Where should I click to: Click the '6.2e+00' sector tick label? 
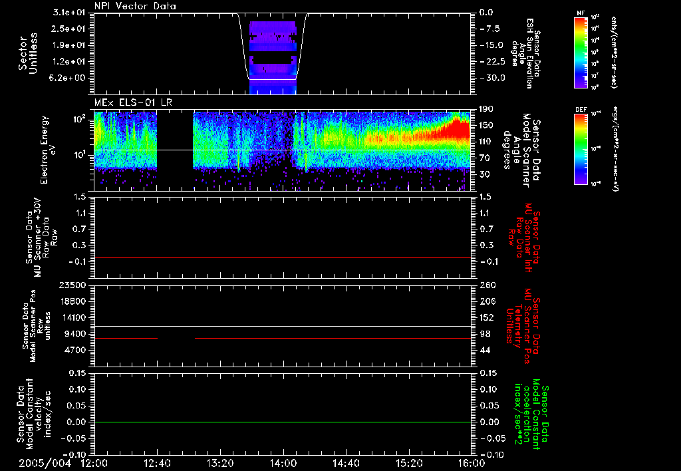[68, 78]
